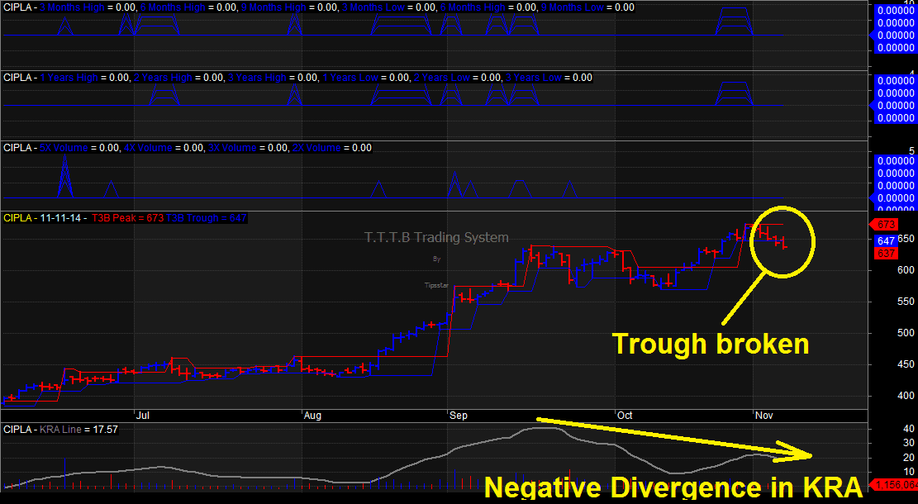Screen dimensions: 918x504
Task: Select the "1 Years High" label
Action: 69,78
